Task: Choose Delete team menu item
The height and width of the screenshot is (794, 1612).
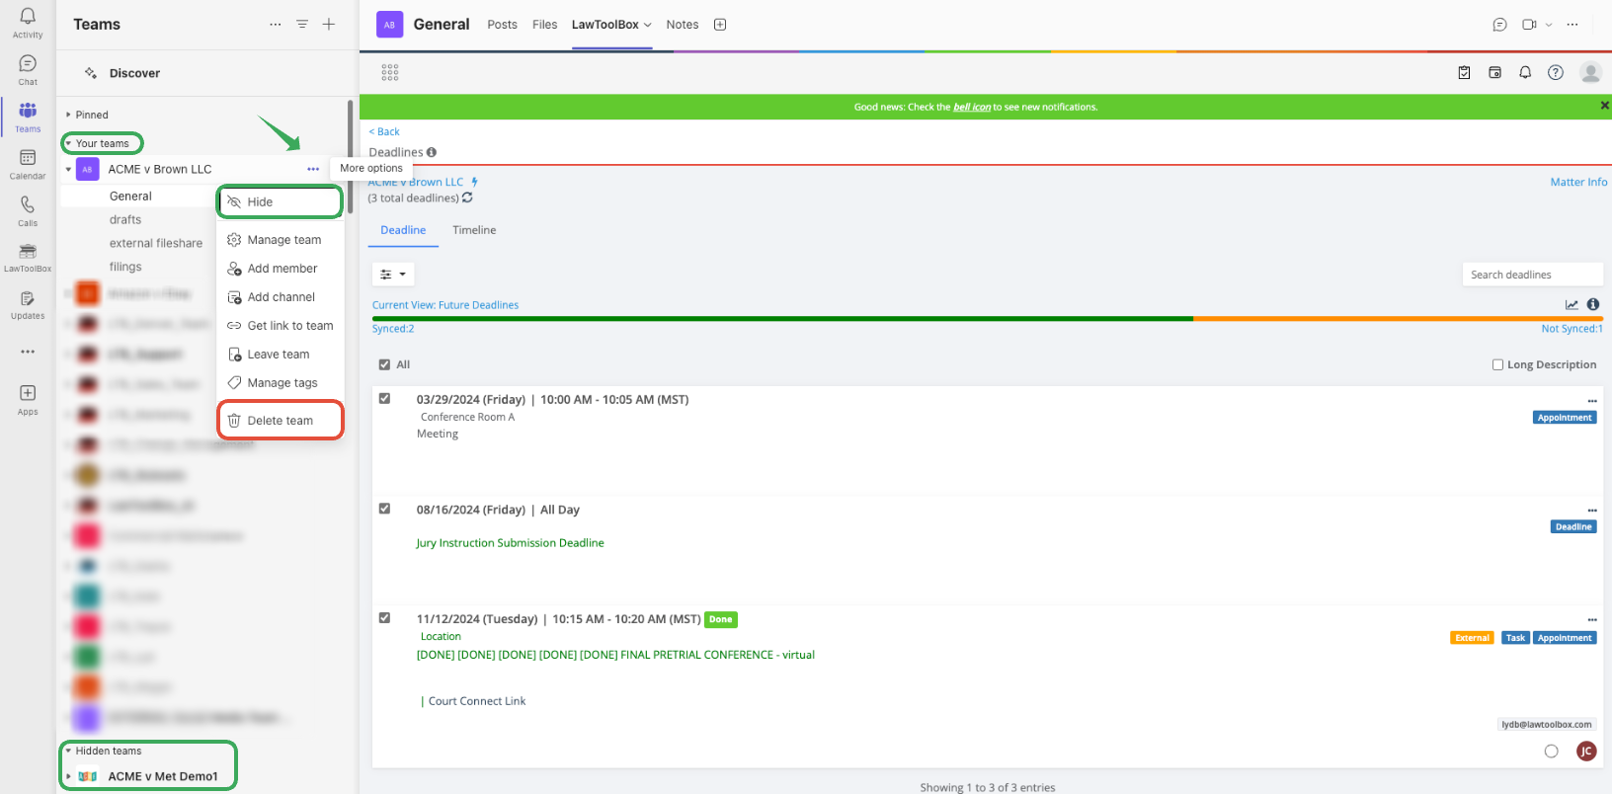Action: pyautogui.click(x=281, y=421)
